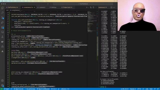Open the Docker whale view

pos(2,41)
